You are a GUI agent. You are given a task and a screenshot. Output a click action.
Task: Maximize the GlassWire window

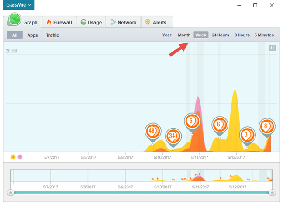click(x=255, y=5)
